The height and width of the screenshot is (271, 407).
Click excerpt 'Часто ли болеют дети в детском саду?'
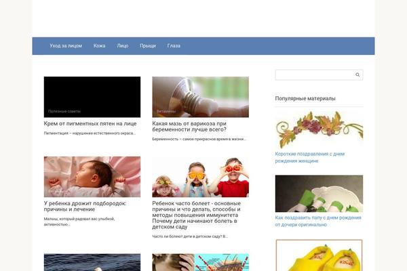(190, 236)
